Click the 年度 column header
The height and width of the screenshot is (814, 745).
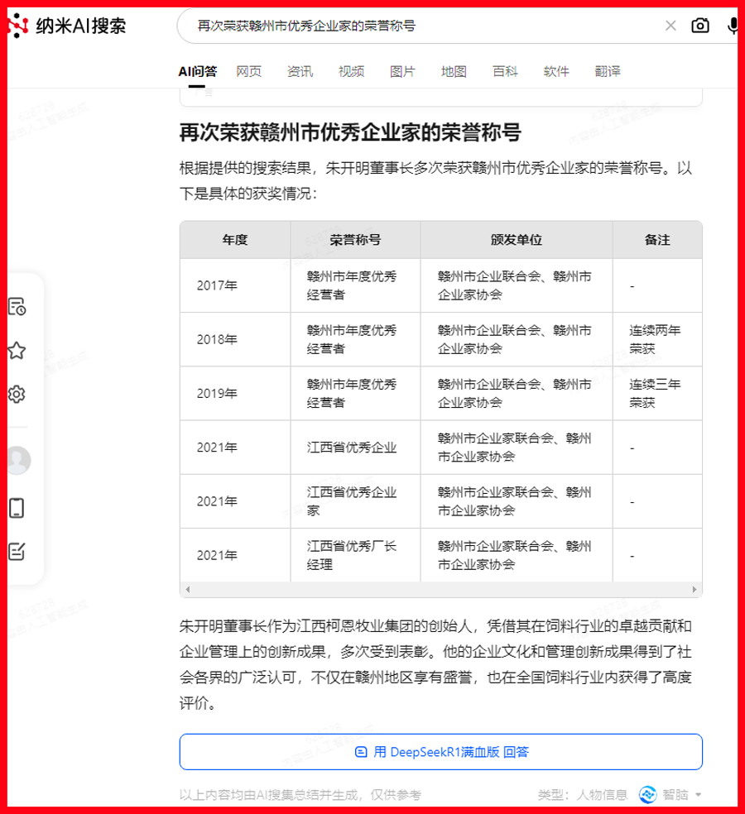235,240
